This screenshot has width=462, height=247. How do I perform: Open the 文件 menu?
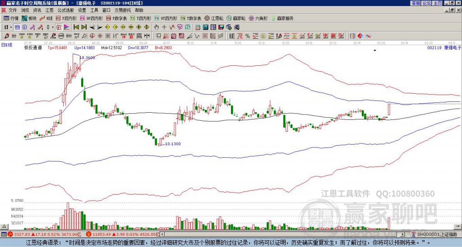point(13,10)
